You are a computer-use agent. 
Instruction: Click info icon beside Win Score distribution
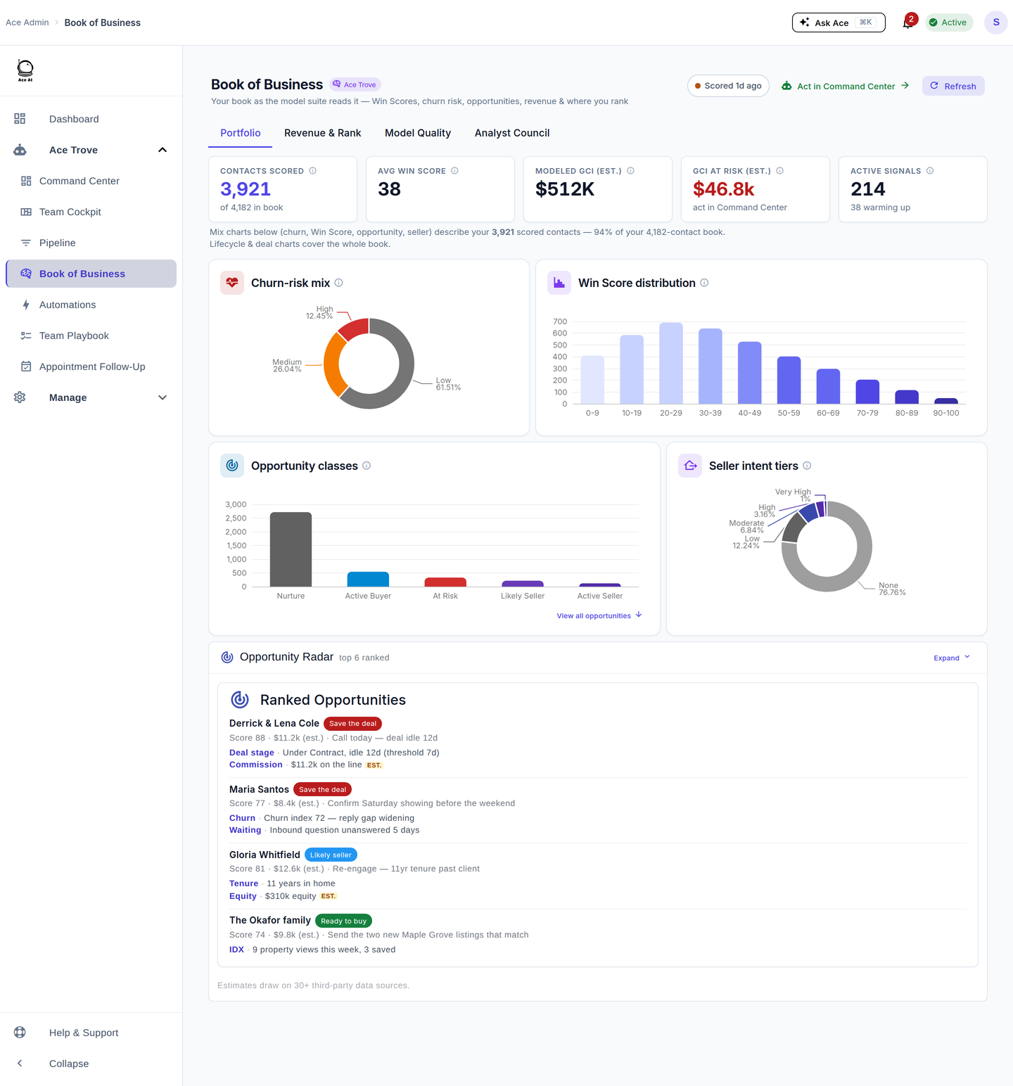(x=704, y=283)
